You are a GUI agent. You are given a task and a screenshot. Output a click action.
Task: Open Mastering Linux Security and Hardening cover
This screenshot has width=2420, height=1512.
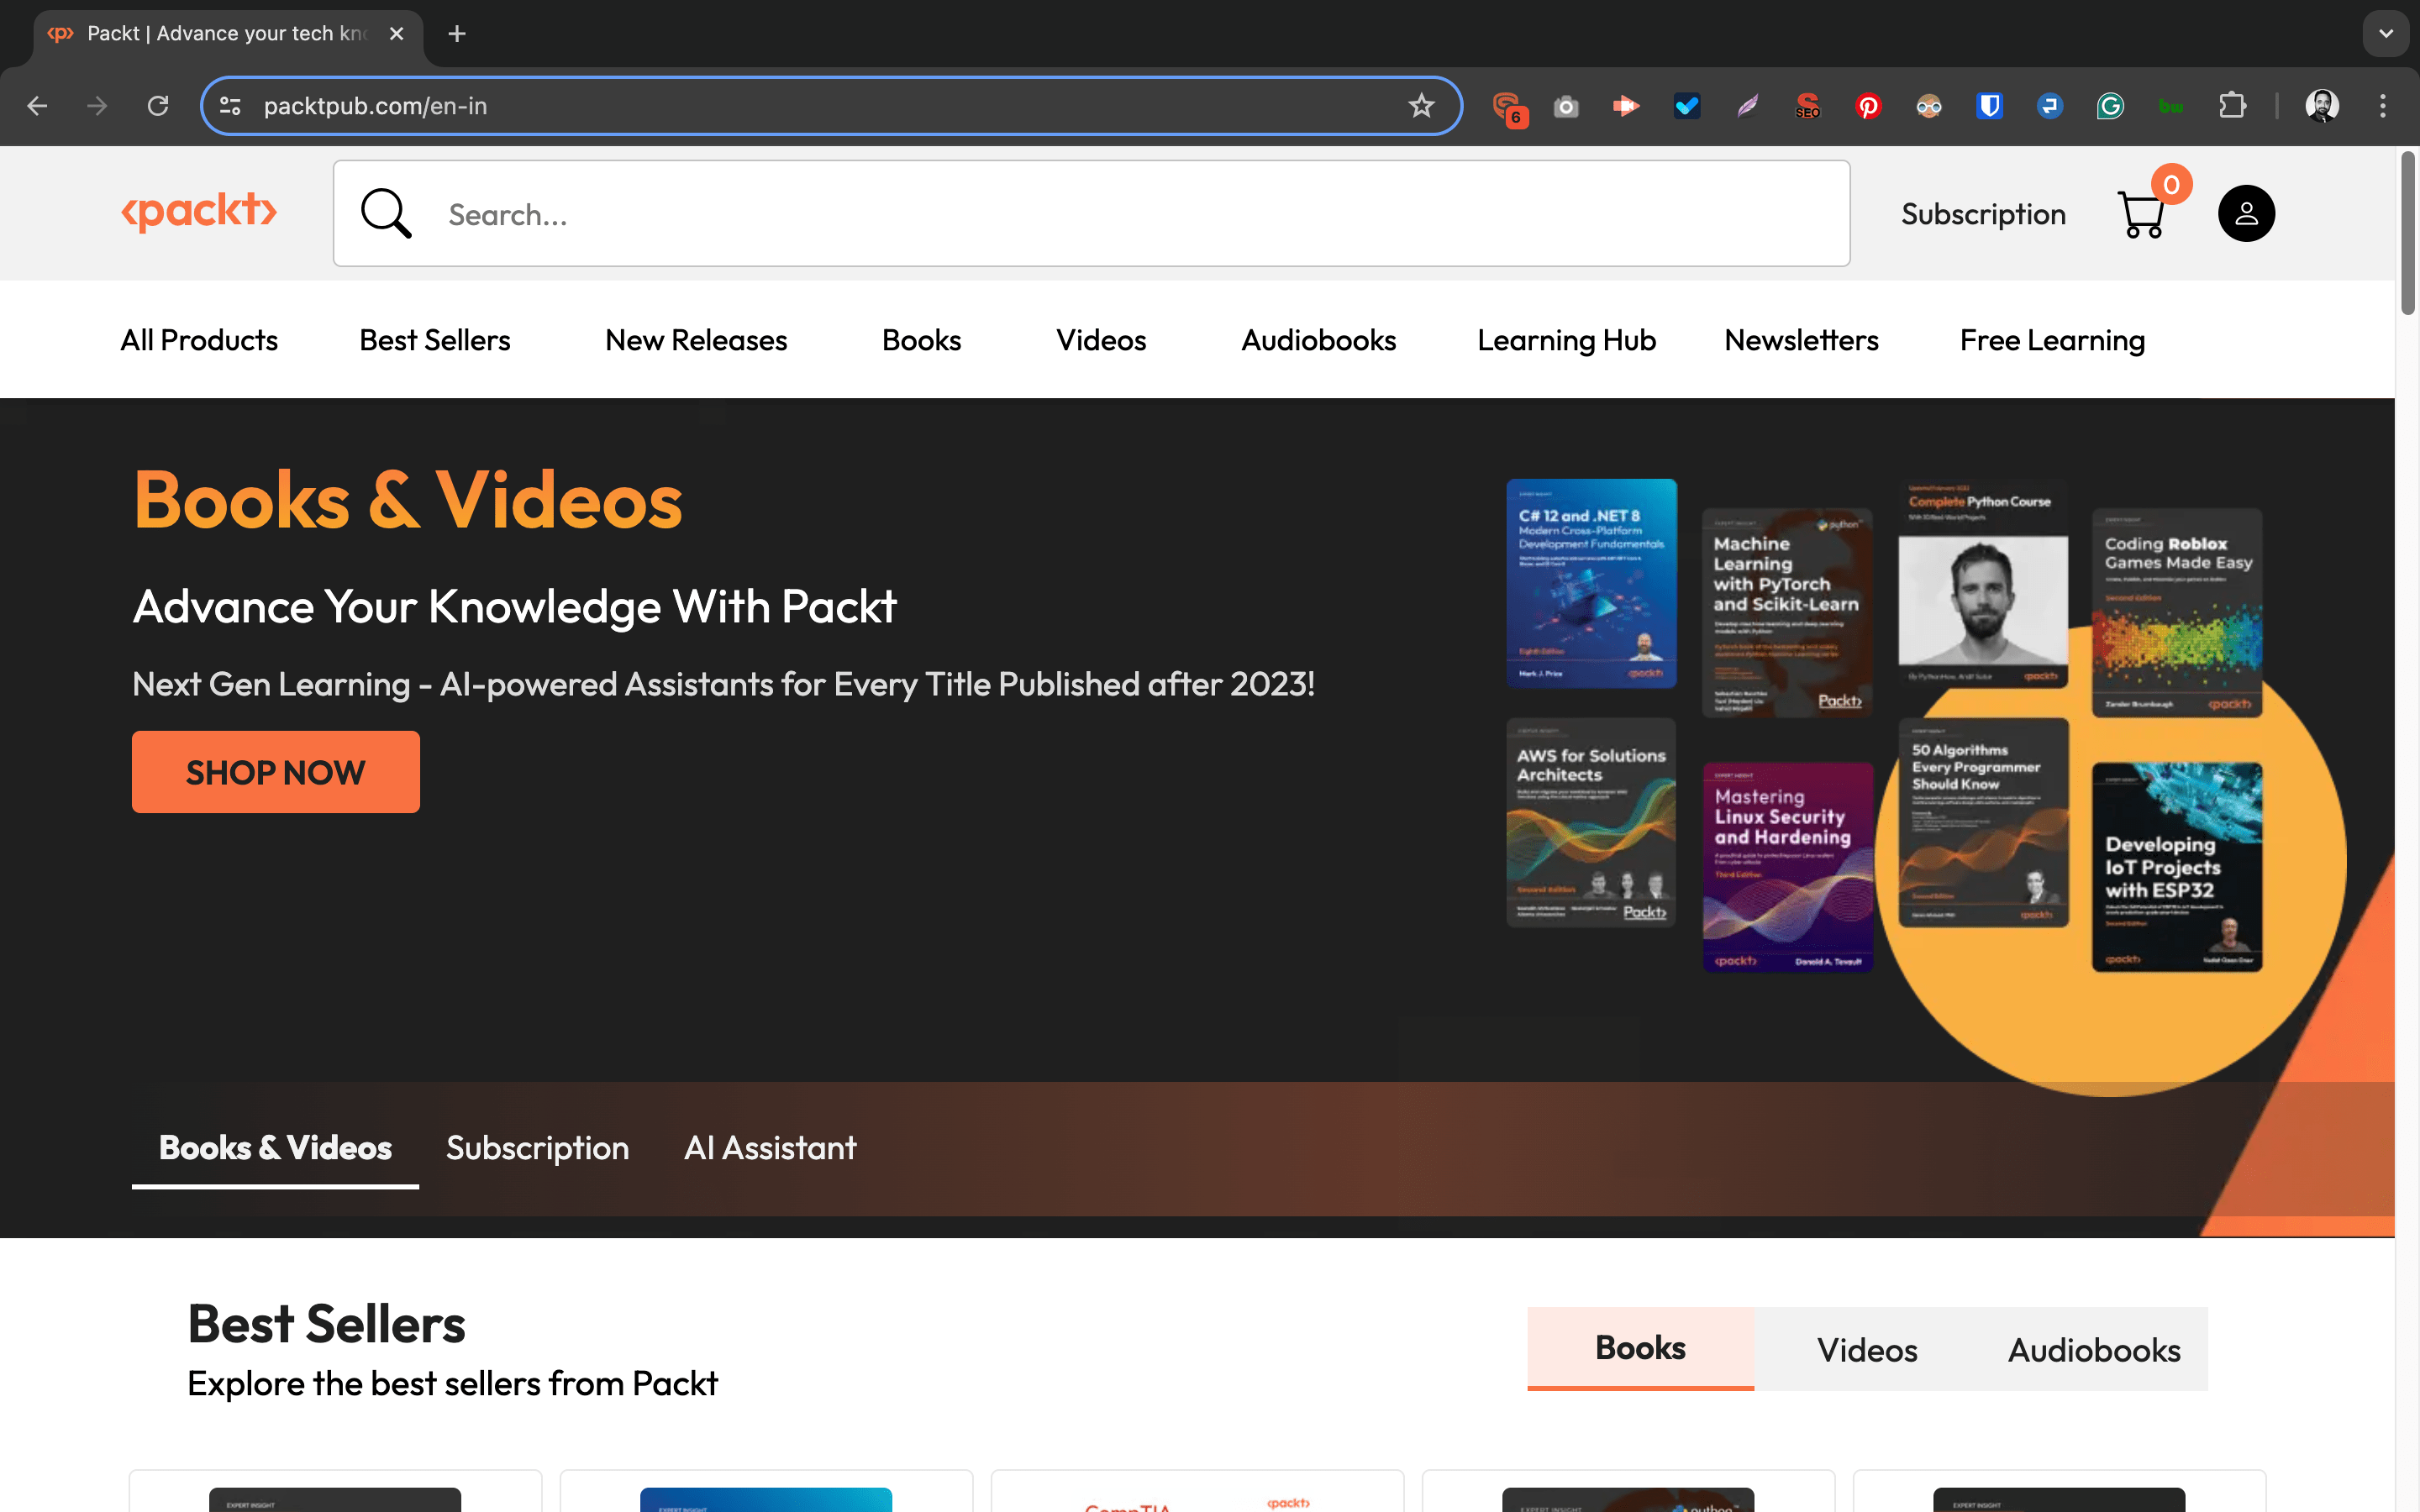tap(1787, 867)
